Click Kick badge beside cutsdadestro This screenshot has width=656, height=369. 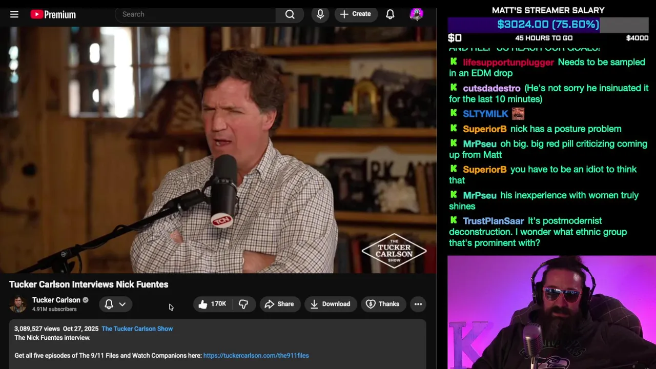pyautogui.click(x=454, y=88)
